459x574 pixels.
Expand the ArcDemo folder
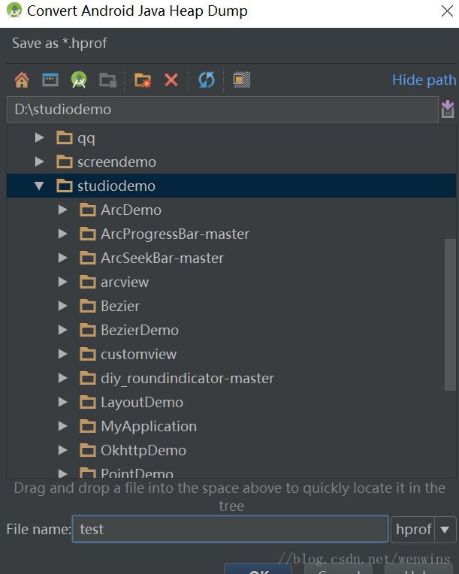pyautogui.click(x=62, y=210)
